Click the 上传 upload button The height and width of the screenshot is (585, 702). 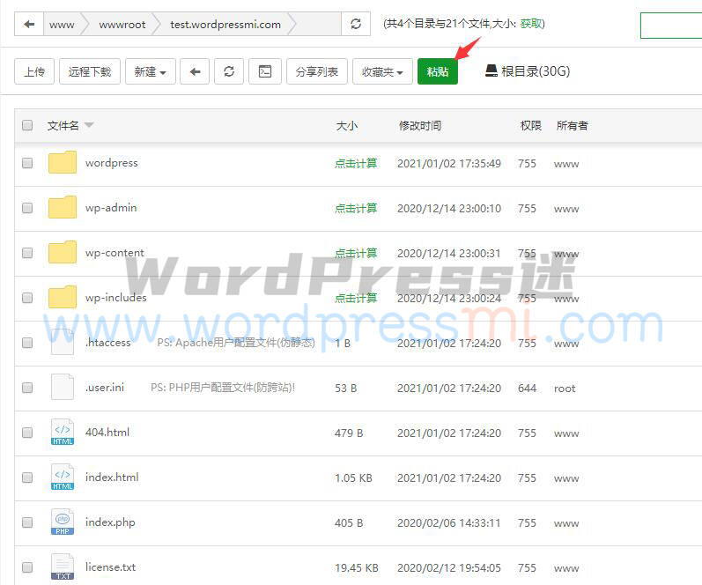[34, 71]
